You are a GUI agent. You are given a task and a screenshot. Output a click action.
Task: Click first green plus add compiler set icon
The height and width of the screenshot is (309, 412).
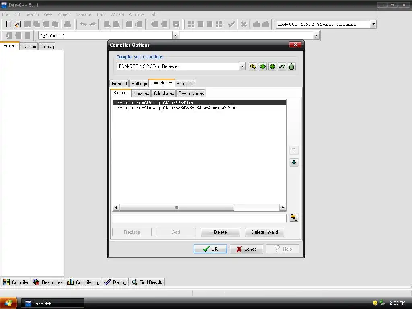point(262,66)
